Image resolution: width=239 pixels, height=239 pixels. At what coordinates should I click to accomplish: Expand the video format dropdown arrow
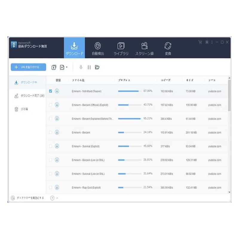tap(67, 68)
